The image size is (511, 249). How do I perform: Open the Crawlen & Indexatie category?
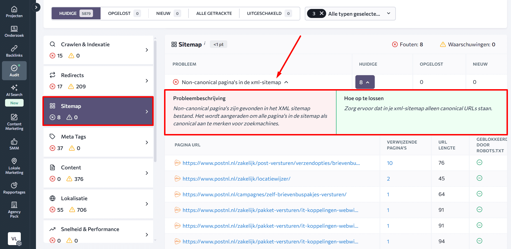98,50
